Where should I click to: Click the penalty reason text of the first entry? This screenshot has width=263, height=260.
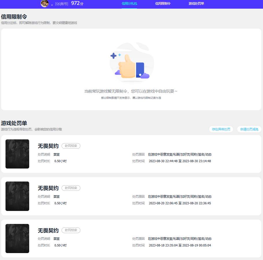pos(179,154)
